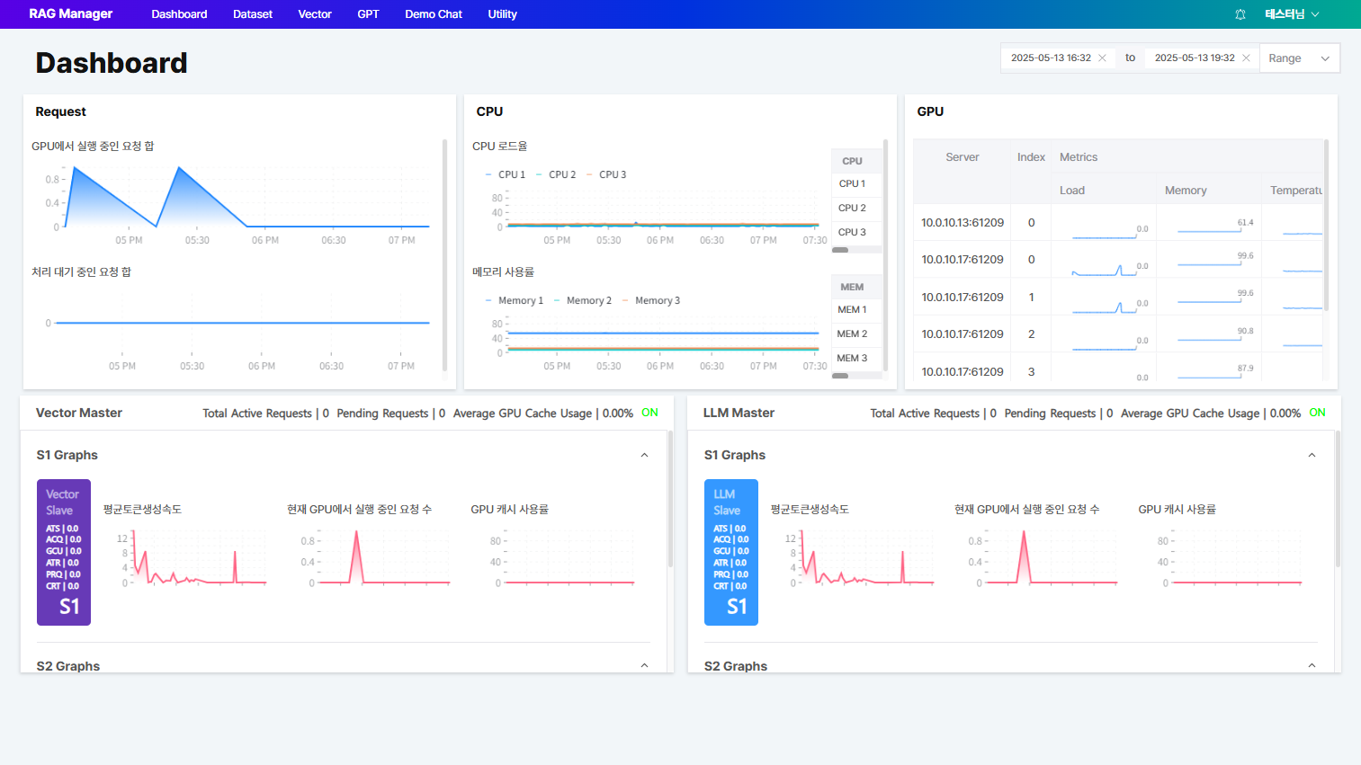Image resolution: width=1361 pixels, height=765 pixels.
Task: Open the Demo Chat menu
Action: point(434,14)
